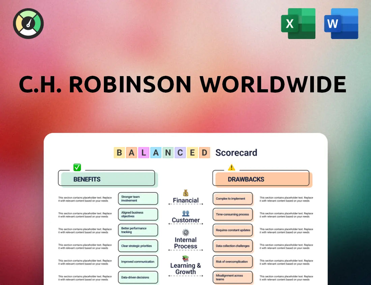The image size is (371, 285).
Task: Click the Better performance tracking box
Action: click(138, 230)
